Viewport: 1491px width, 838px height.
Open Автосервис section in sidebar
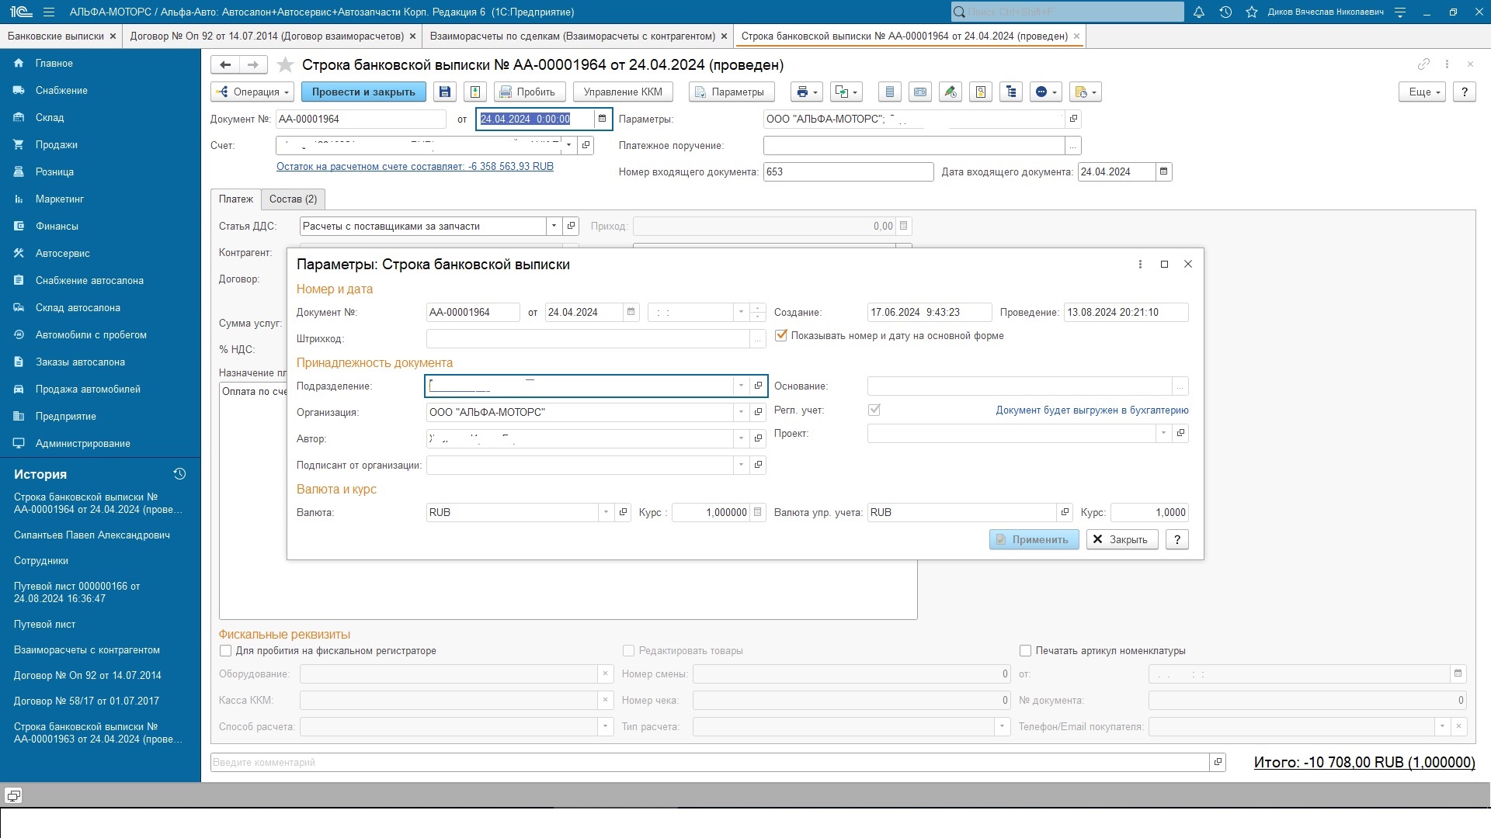62,253
